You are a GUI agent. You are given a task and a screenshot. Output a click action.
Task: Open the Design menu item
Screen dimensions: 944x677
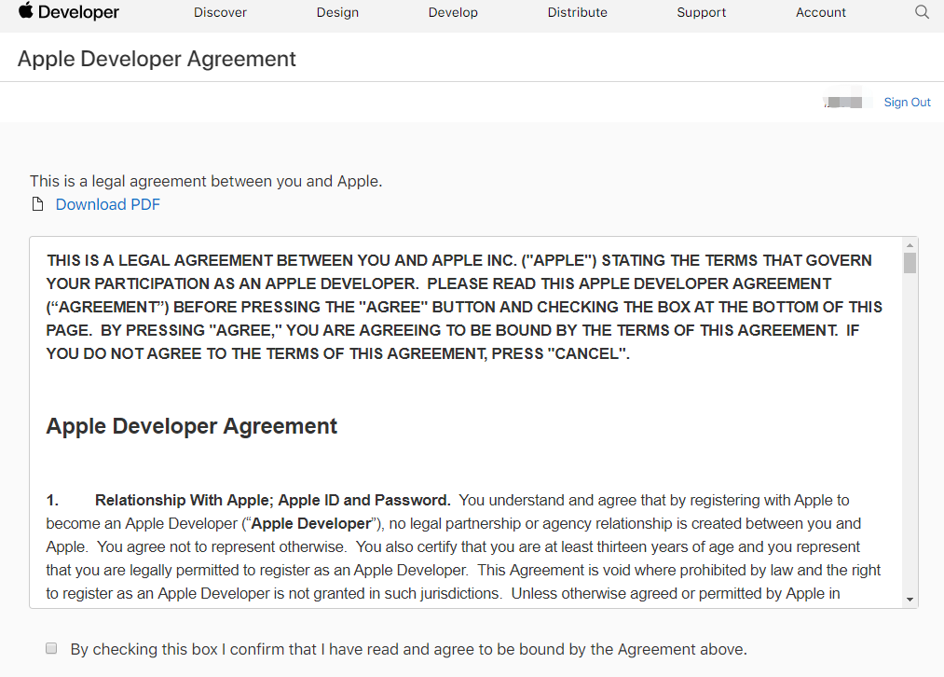click(x=337, y=12)
